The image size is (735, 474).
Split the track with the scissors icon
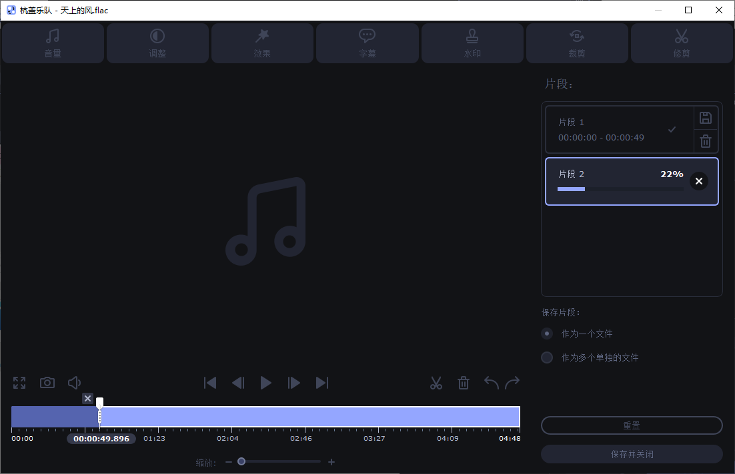coord(436,382)
